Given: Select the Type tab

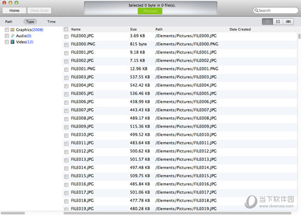Looking at the screenshot, I should pos(30,22).
